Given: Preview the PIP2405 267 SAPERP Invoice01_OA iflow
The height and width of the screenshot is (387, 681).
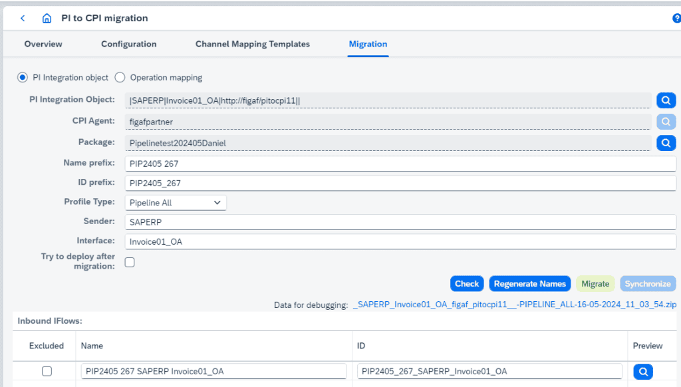Looking at the screenshot, I should click(x=643, y=372).
